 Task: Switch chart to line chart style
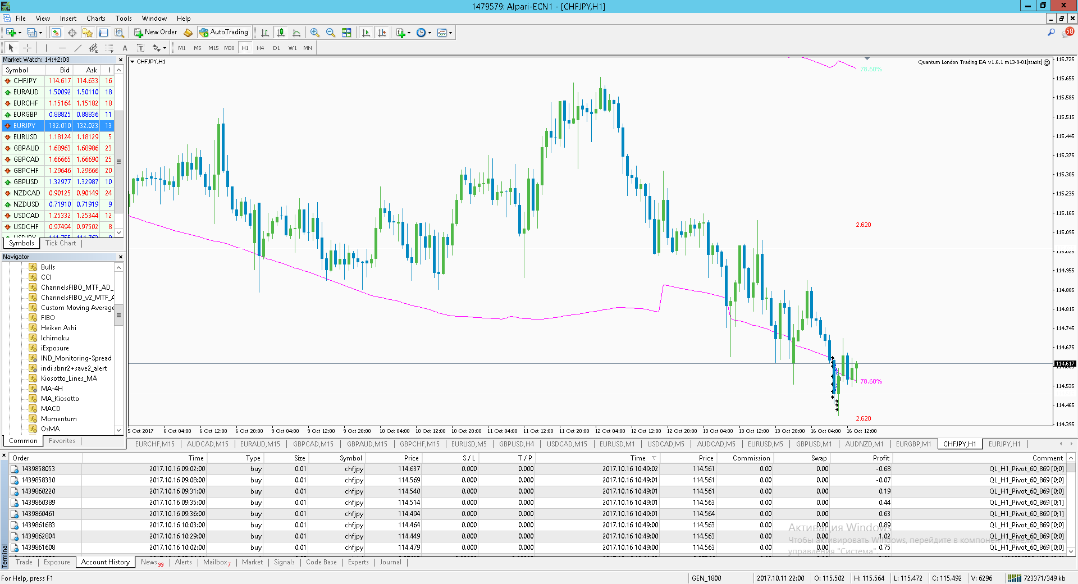coord(296,33)
